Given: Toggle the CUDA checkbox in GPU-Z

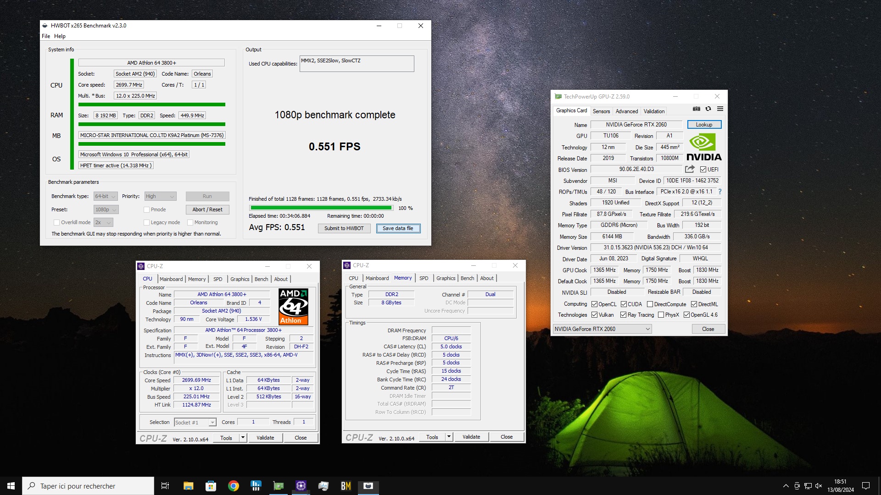Looking at the screenshot, I should 624,304.
